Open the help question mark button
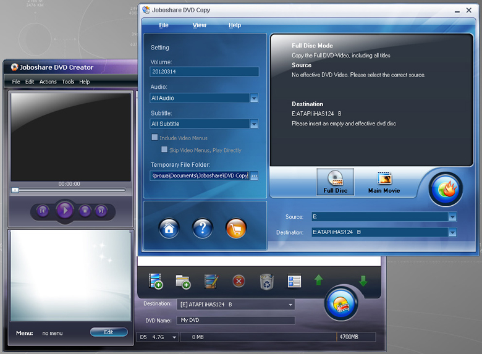Image resolution: width=482 pixels, height=354 pixels. coord(202,229)
